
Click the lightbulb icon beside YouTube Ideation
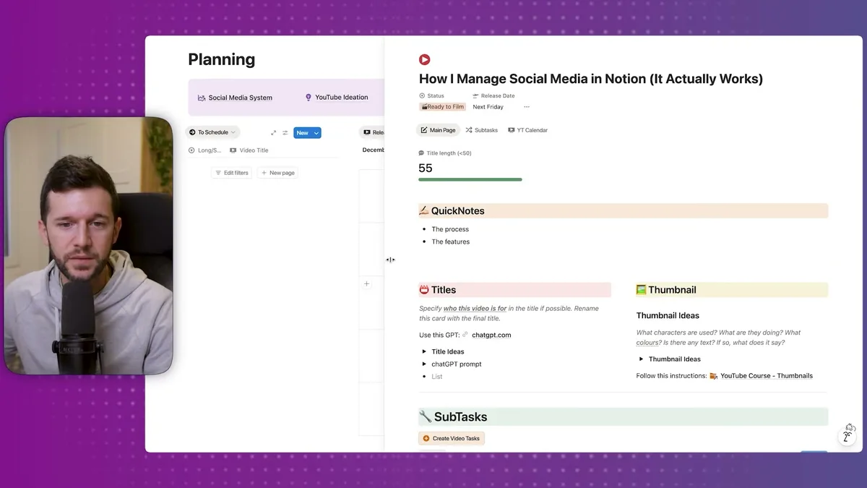coord(308,97)
